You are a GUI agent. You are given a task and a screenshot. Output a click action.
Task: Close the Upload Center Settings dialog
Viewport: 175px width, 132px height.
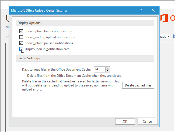click(153, 11)
